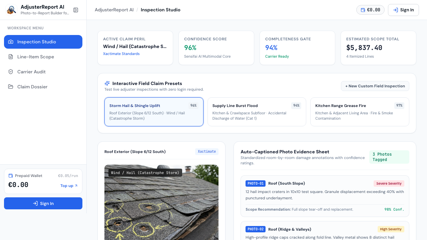
Task: Click the camera icon beside Inspection Studio
Action: click(11, 42)
